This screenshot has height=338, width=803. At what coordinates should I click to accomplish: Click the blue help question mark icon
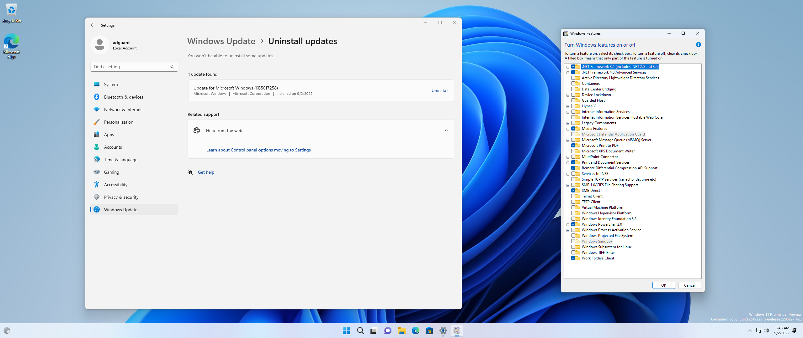tap(698, 44)
